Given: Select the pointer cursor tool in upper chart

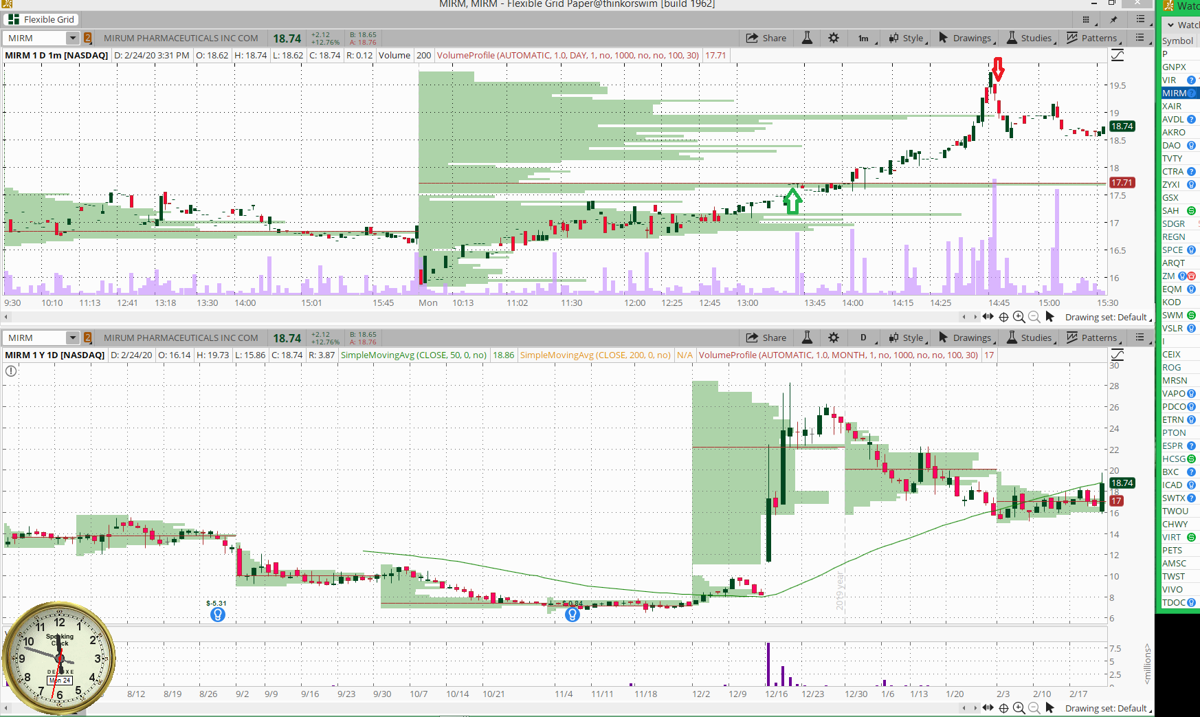Looking at the screenshot, I should [x=1050, y=317].
